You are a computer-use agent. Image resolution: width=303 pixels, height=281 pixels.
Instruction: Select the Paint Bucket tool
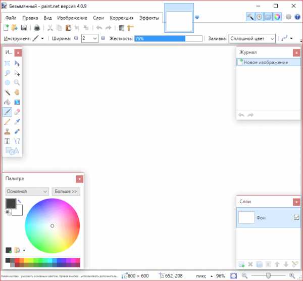coord(8,102)
